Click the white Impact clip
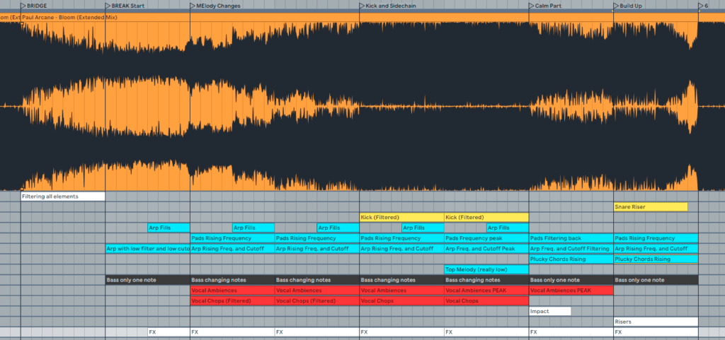This screenshot has height=340, width=725. [549, 311]
